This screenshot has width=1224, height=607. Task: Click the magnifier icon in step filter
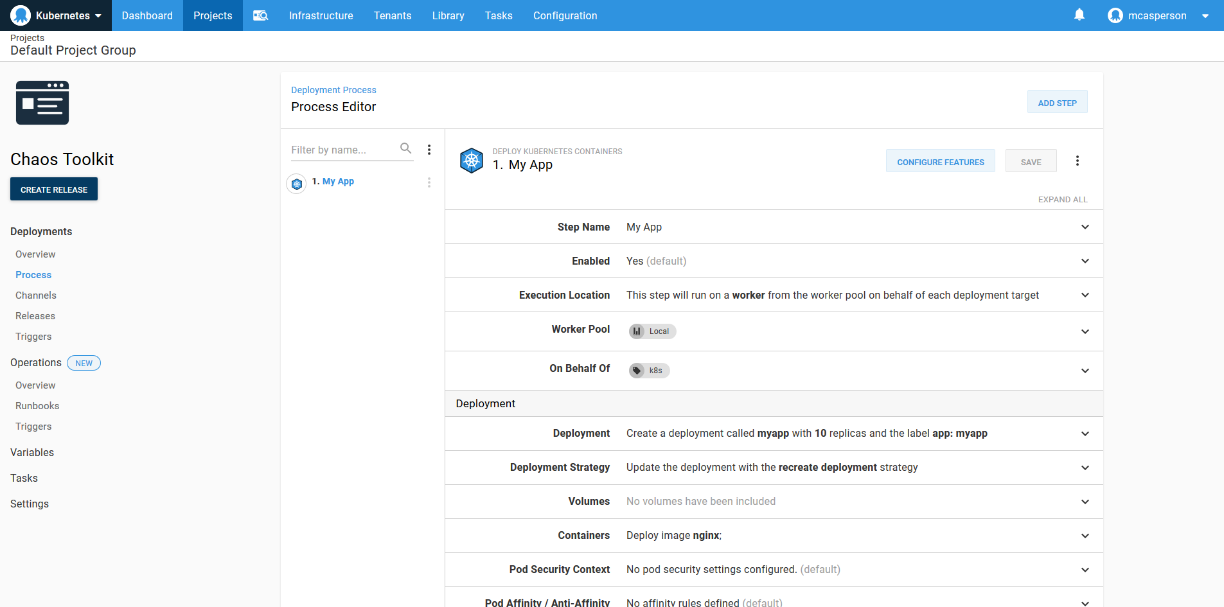click(x=405, y=148)
